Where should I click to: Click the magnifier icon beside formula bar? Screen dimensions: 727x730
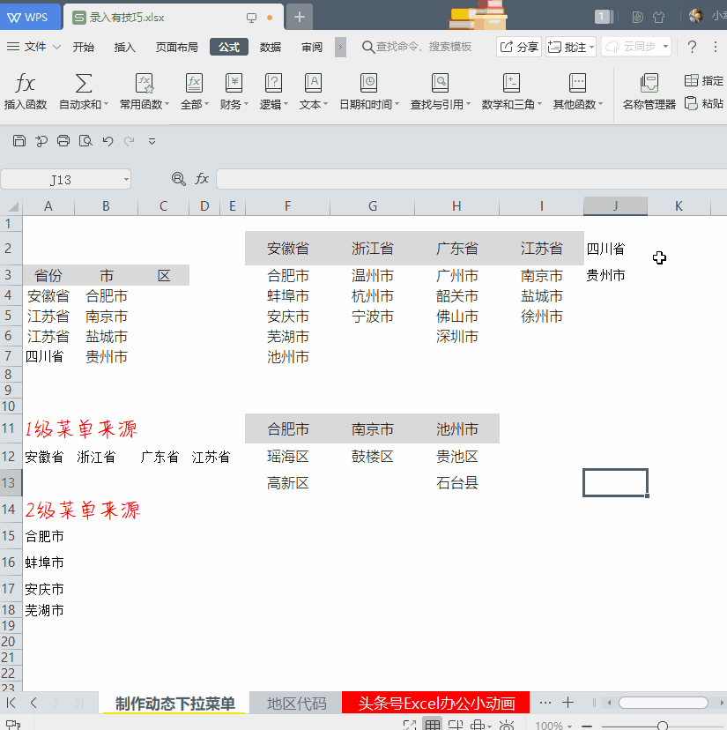(179, 179)
